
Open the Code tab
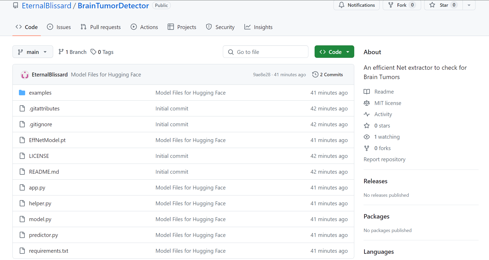point(27,27)
